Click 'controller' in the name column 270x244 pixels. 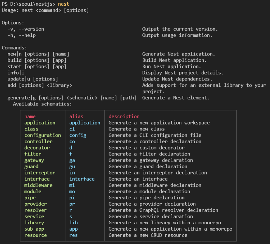[x=38, y=141]
